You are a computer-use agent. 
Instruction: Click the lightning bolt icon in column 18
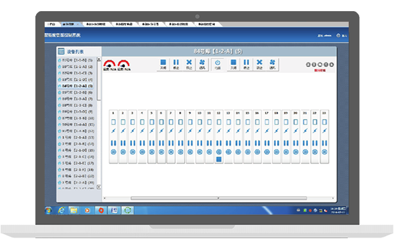click(x=276, y=131)
